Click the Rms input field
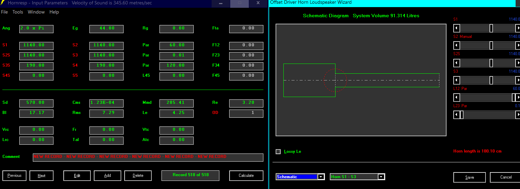The height and width of the screenshot is (189, 520). point(106,113)
